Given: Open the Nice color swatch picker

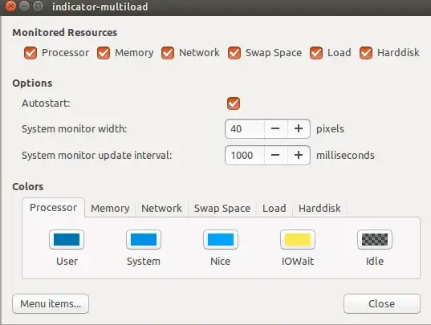Looking at the screenshot, I should (x=221, y=240).
